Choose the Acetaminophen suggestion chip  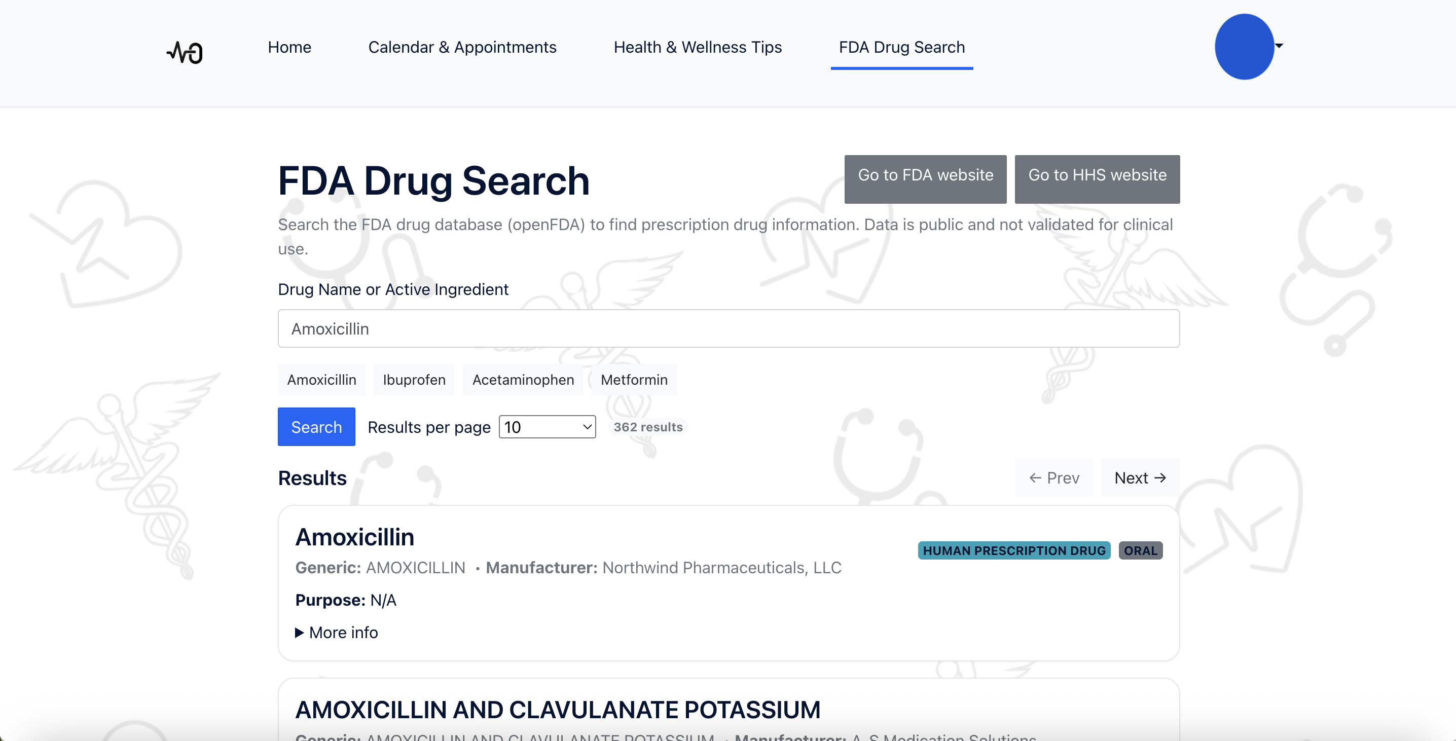point(523,380)
